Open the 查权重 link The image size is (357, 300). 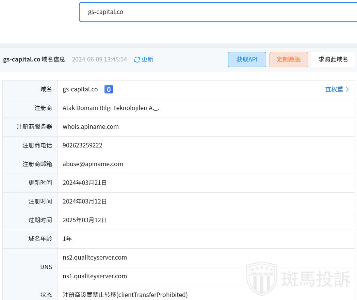(334, 89)
